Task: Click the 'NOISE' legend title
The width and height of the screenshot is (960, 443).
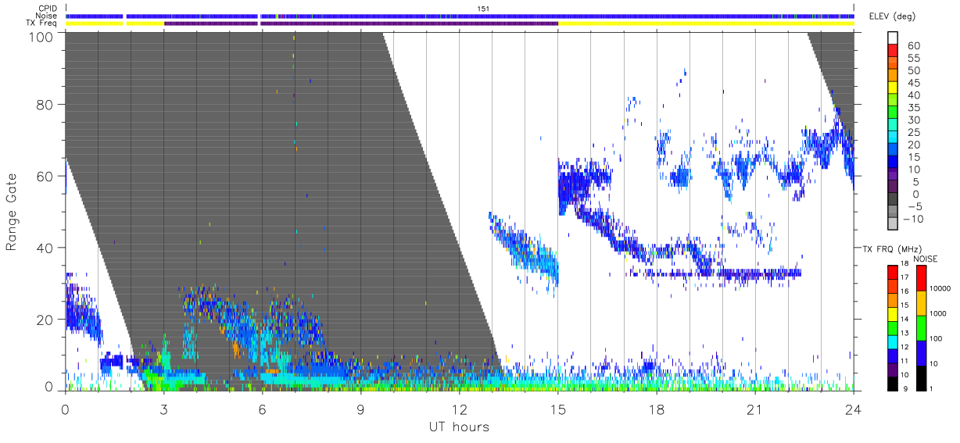Action: [x=925, y=259]
